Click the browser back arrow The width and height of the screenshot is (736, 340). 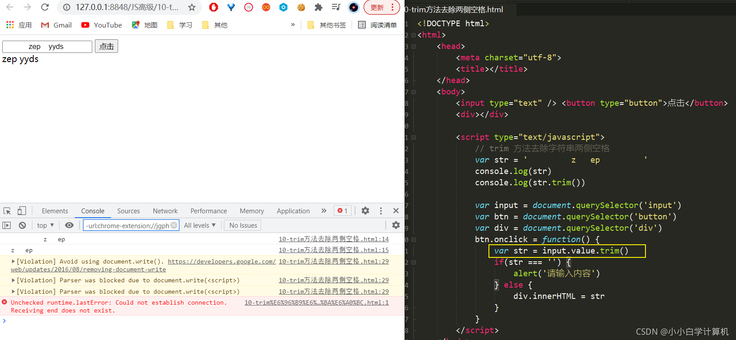10,7
